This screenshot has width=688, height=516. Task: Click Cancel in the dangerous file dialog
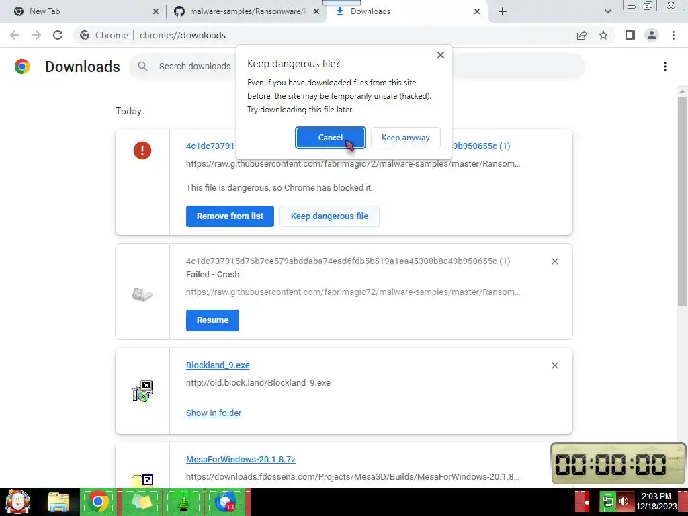click(x=330, y=138)
